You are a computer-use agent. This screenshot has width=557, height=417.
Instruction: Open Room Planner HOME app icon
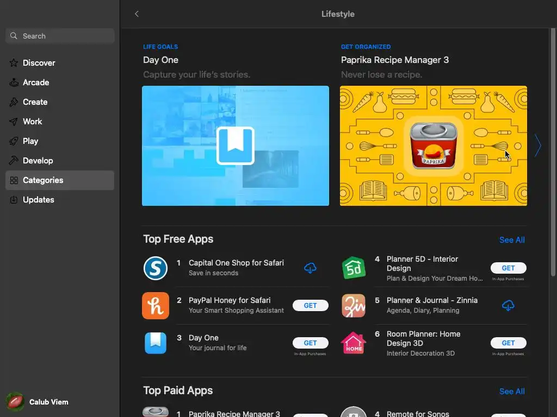point(354,343)
